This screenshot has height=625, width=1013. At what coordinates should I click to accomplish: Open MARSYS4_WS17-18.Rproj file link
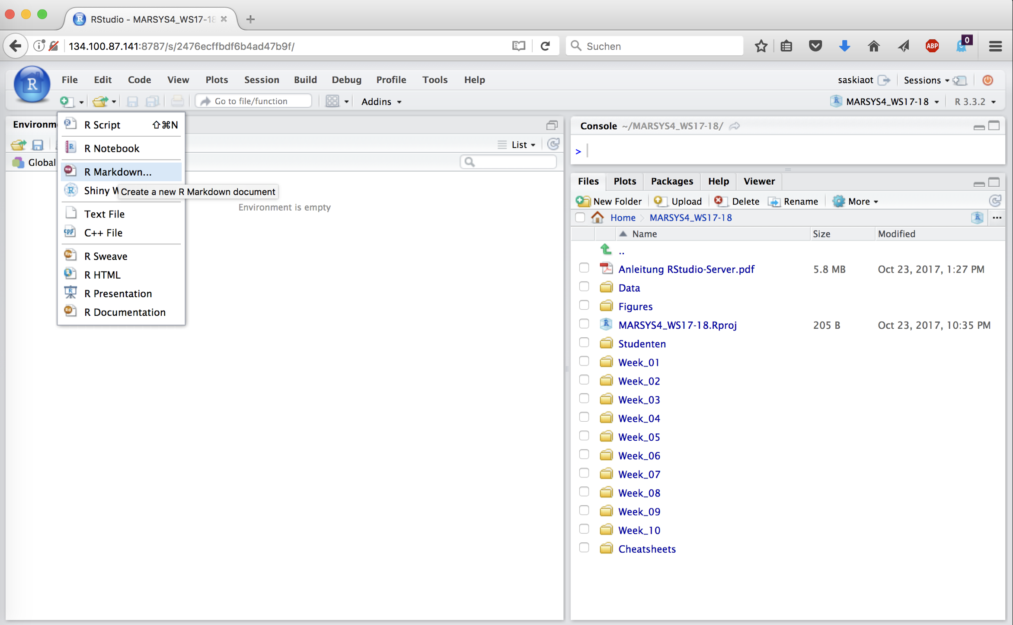pyautogui.click(x=677, y=325)
